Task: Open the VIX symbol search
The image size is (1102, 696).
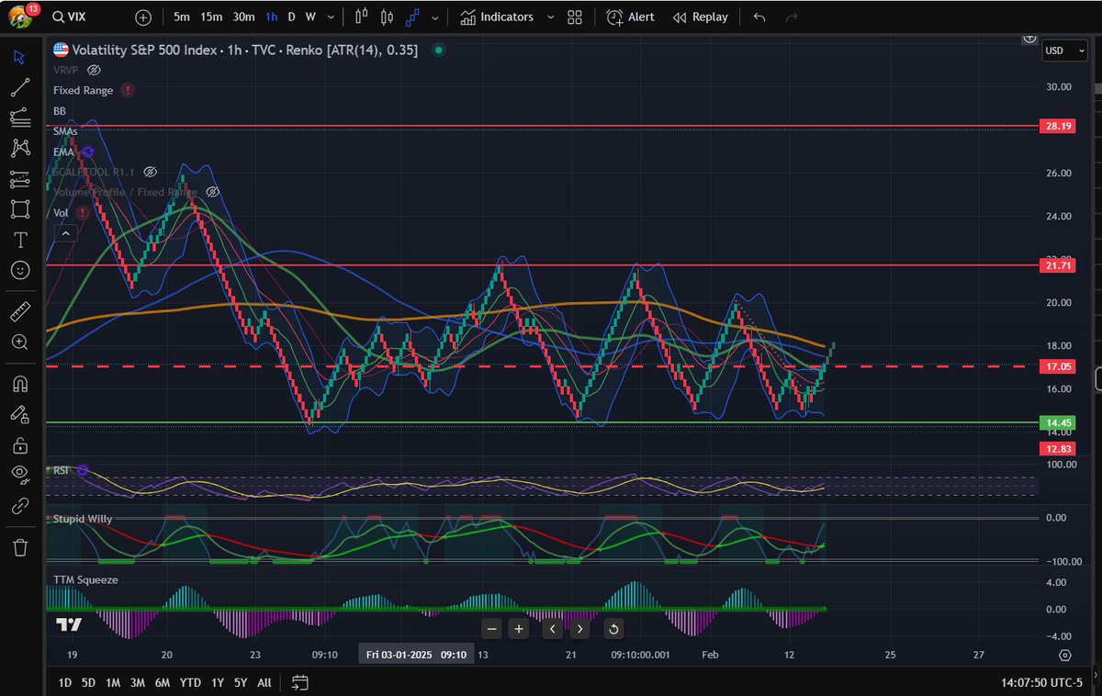Action: [71, 17]
